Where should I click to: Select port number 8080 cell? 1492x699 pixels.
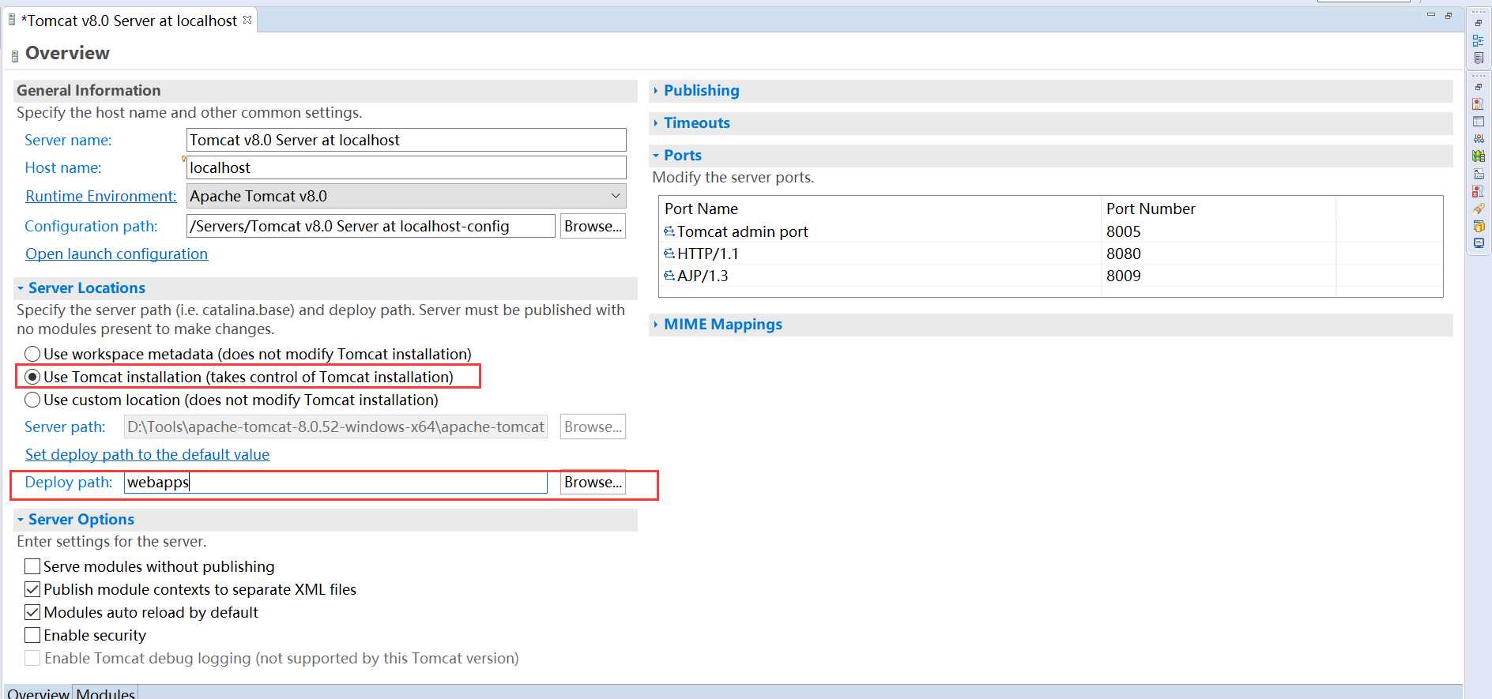1124,254
